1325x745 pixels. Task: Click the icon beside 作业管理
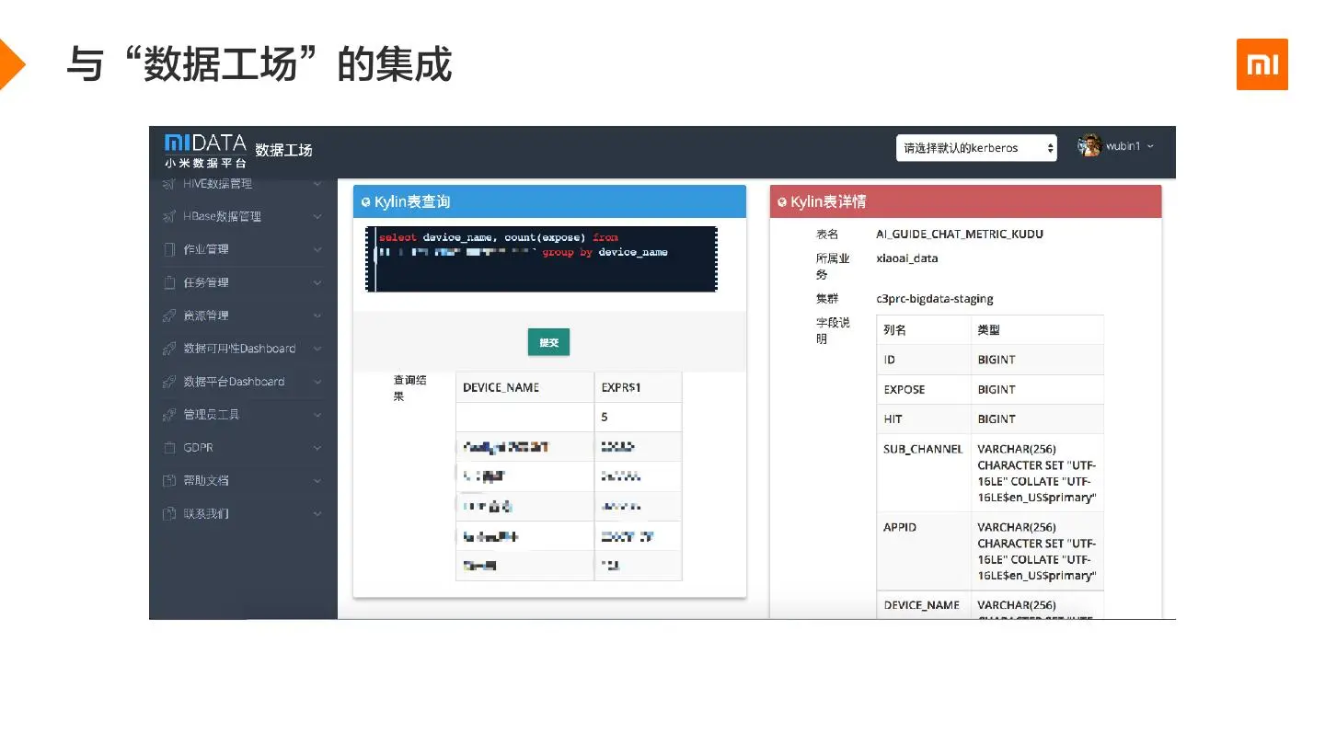click(169, 250)
